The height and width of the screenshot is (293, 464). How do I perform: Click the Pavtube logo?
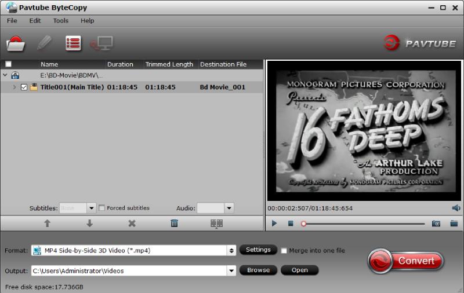(x=419, y=43)
